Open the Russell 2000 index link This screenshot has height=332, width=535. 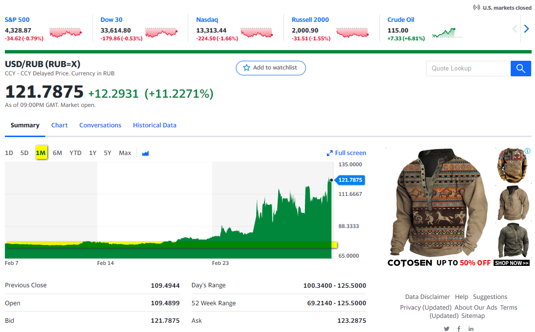tap(310, 20)
